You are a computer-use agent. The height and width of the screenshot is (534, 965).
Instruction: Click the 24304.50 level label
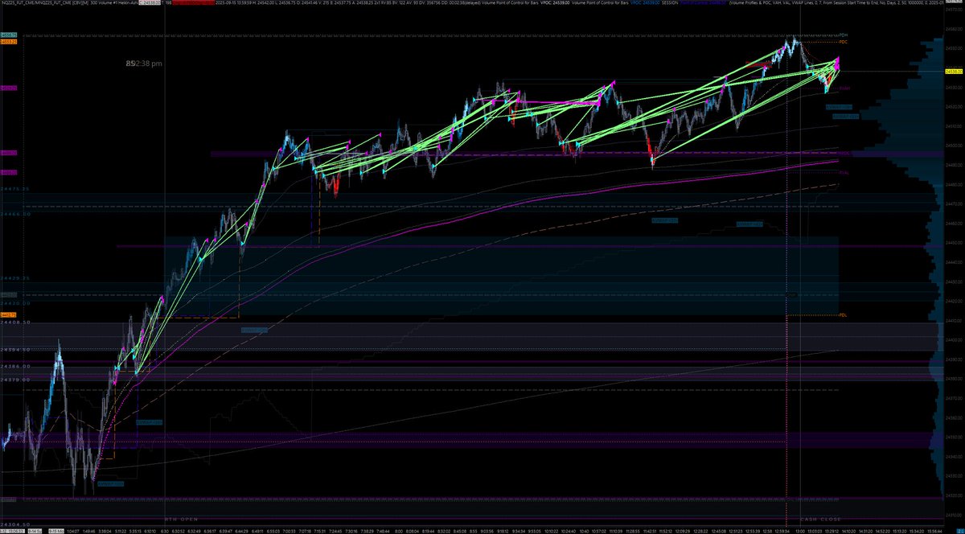pyautogui.click(x=15, y=524)
